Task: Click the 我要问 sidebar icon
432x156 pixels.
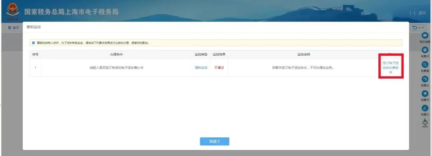Action: point(425,50)
